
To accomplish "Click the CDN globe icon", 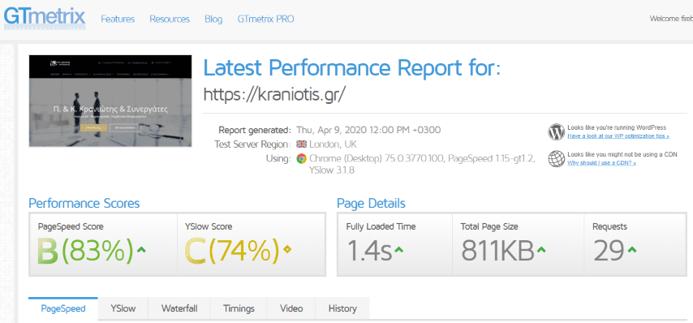I will pyautogui.click(x=557, y=158).
